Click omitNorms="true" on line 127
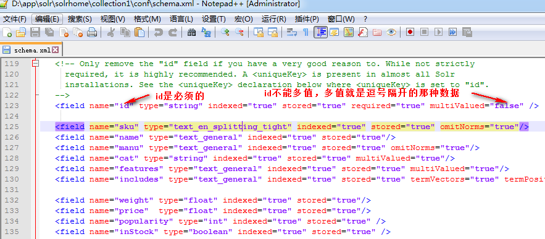 click(430, 148)
